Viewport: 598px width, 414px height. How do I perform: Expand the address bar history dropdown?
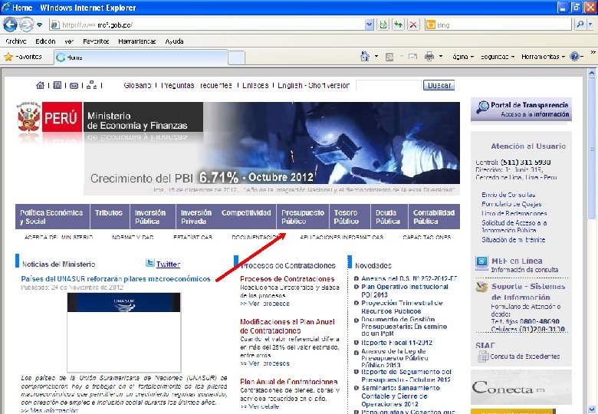tap(370, 25)
